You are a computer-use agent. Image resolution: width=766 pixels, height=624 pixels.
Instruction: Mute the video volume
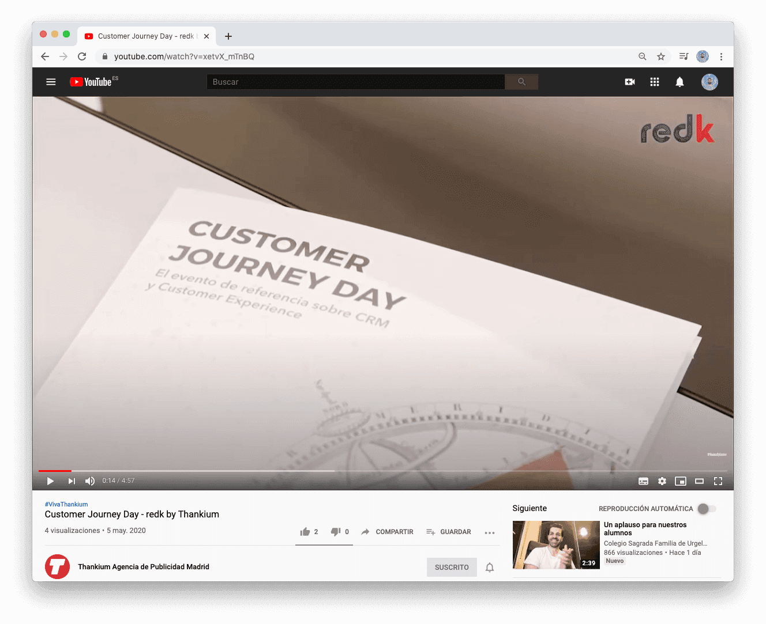pos(90,481)
